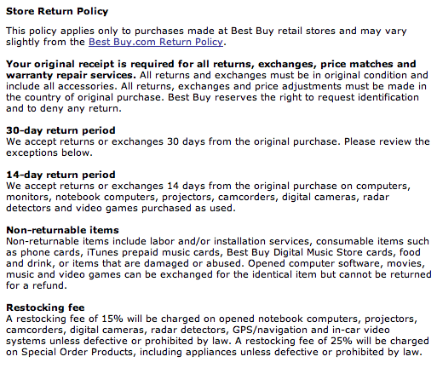The height and width of the screenshot is (368, 437).
Task: Click 'Non-returnable items include labor' sentence
Action: click(90, 241)
